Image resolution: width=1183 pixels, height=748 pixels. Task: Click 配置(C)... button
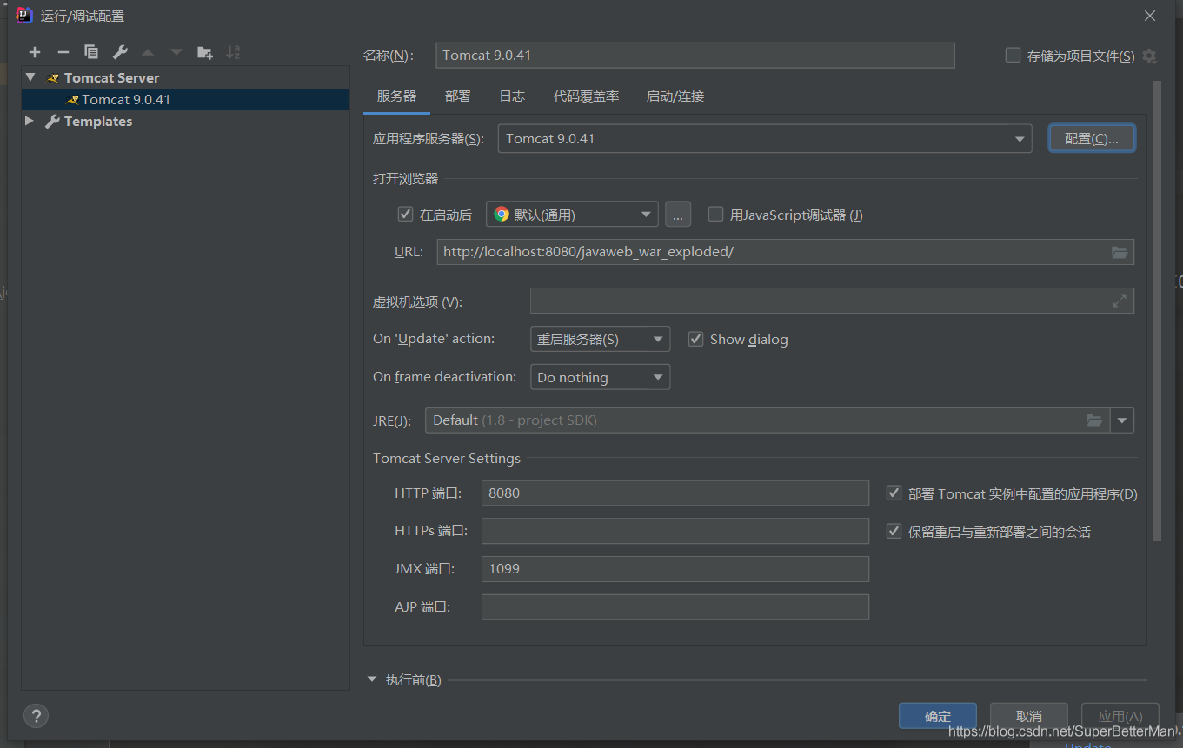1092,139
